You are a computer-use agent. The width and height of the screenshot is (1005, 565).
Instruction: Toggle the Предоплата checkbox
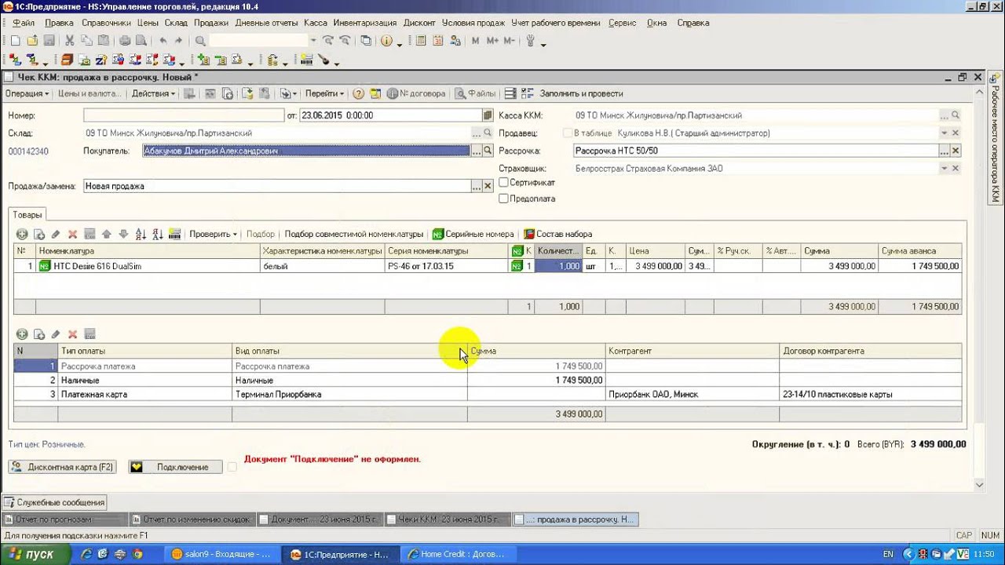[504, 199]
